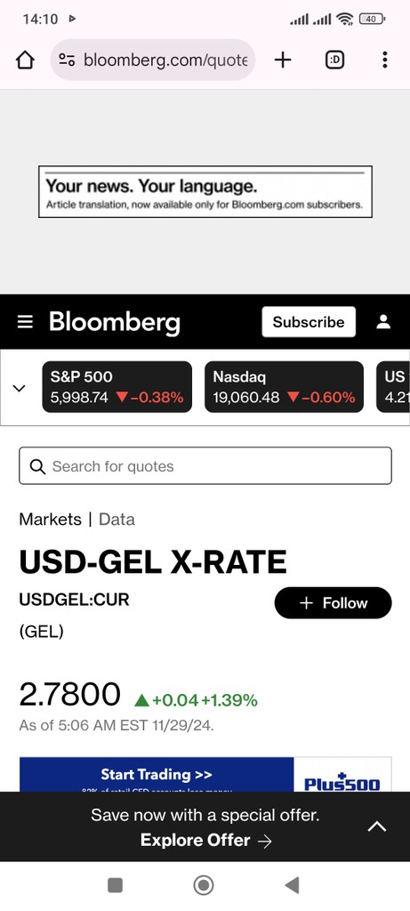Open a new tab with plus icon
Viewport: 410px width, 911px height.
pos(283,60)
